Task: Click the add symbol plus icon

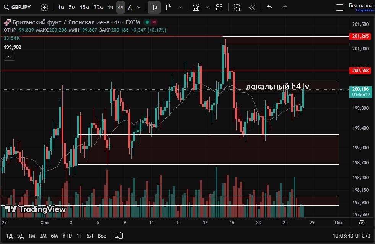Action: (x=45, y=7)
